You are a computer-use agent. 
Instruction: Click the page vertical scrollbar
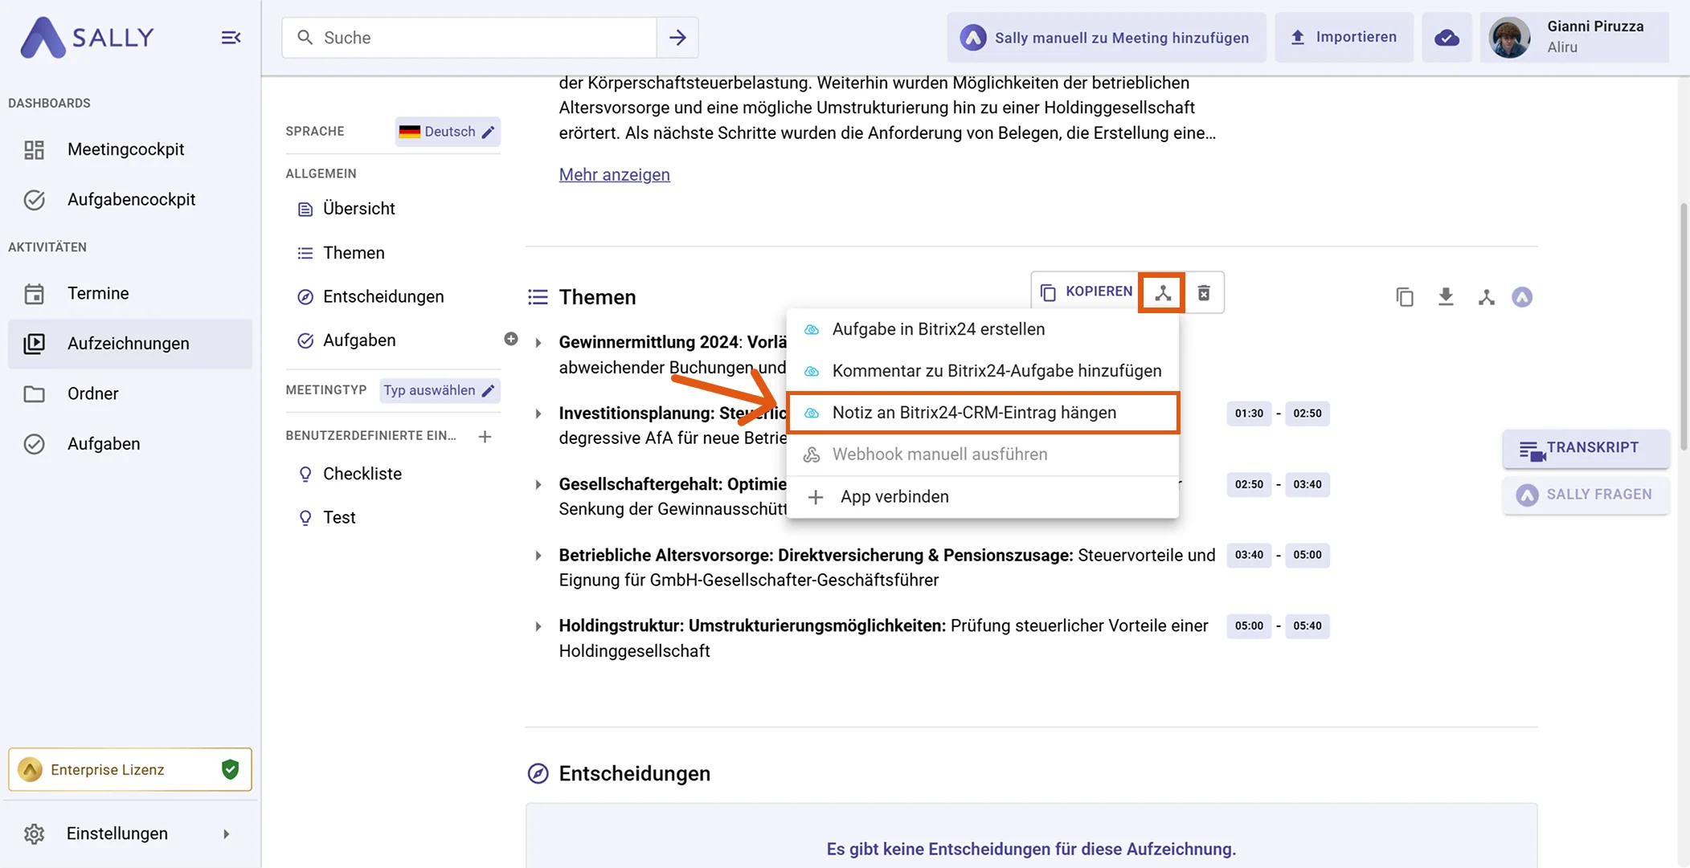(1684, 328)
